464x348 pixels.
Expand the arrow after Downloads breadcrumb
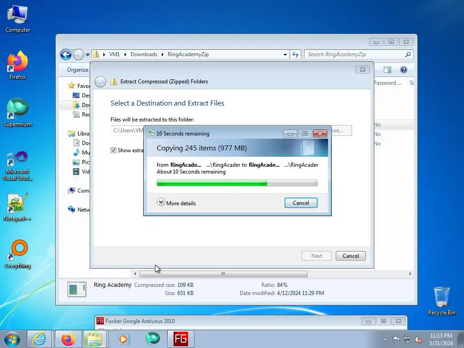[x=163, y=54]
